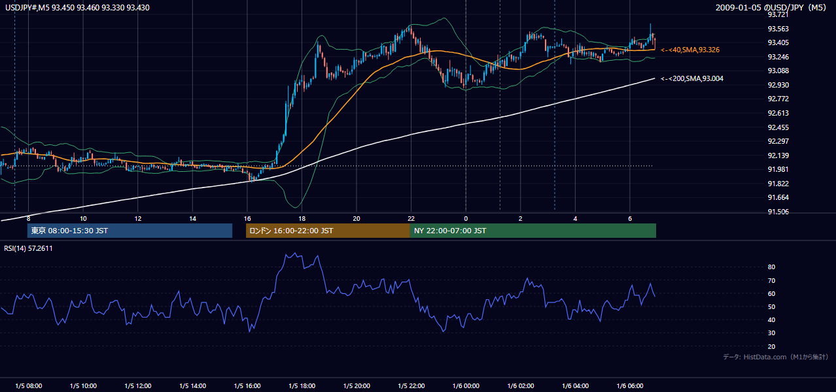
Task: Click the 200 SMA 93.004 label
Action: pos(692,78)
